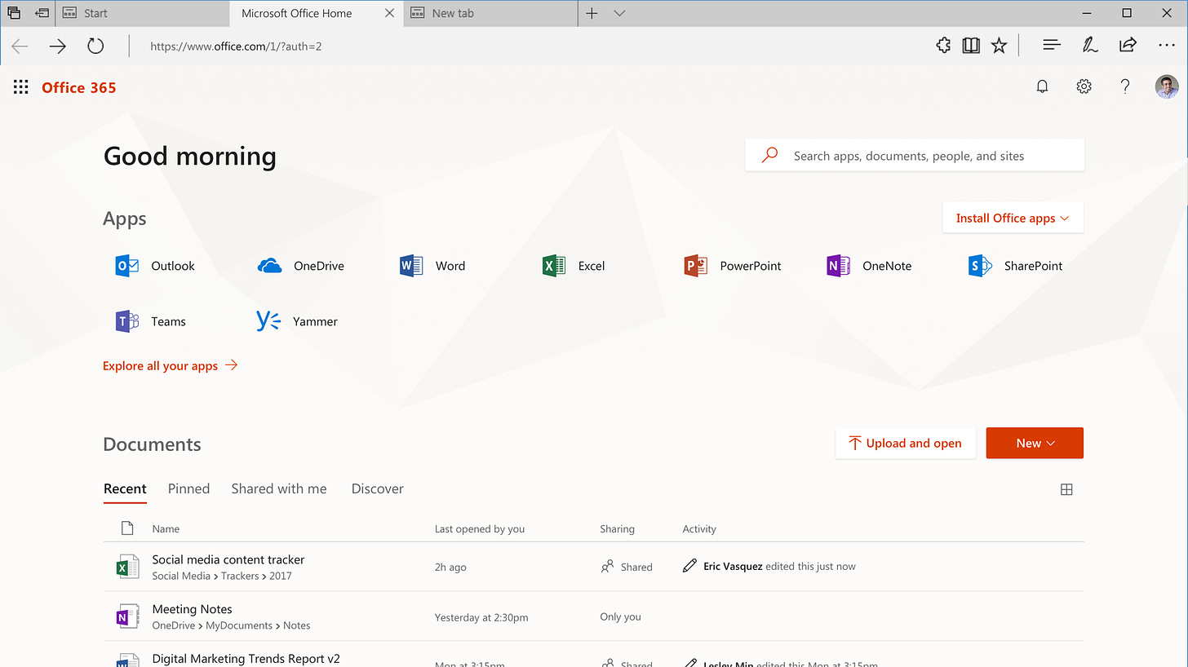The height and width of the screenshot is (667, 1188).
Task: Open the Install Office apps dropdown
Action: [x=1013, y=218]
